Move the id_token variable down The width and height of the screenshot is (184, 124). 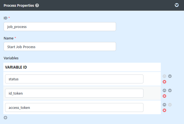[170, 90]
